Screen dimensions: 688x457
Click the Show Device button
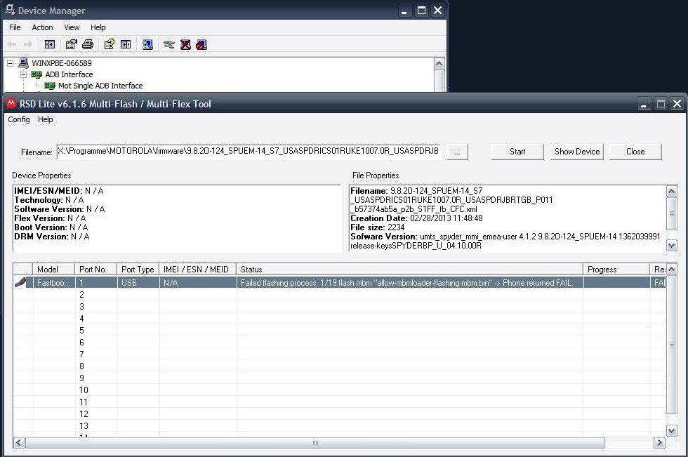pyautogui.click(x=577, y=152)
